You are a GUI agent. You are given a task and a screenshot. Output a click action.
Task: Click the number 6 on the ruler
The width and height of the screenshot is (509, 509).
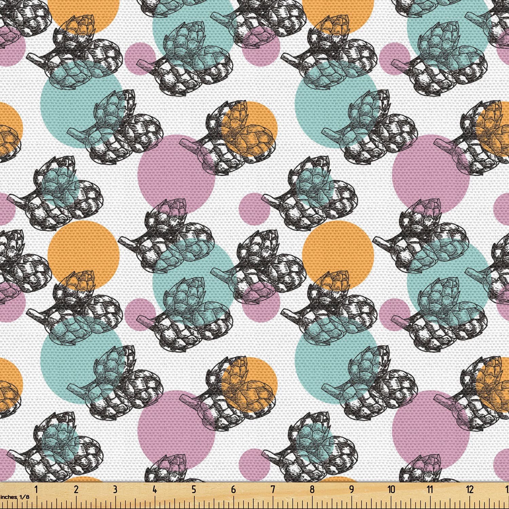coord(233,489)
